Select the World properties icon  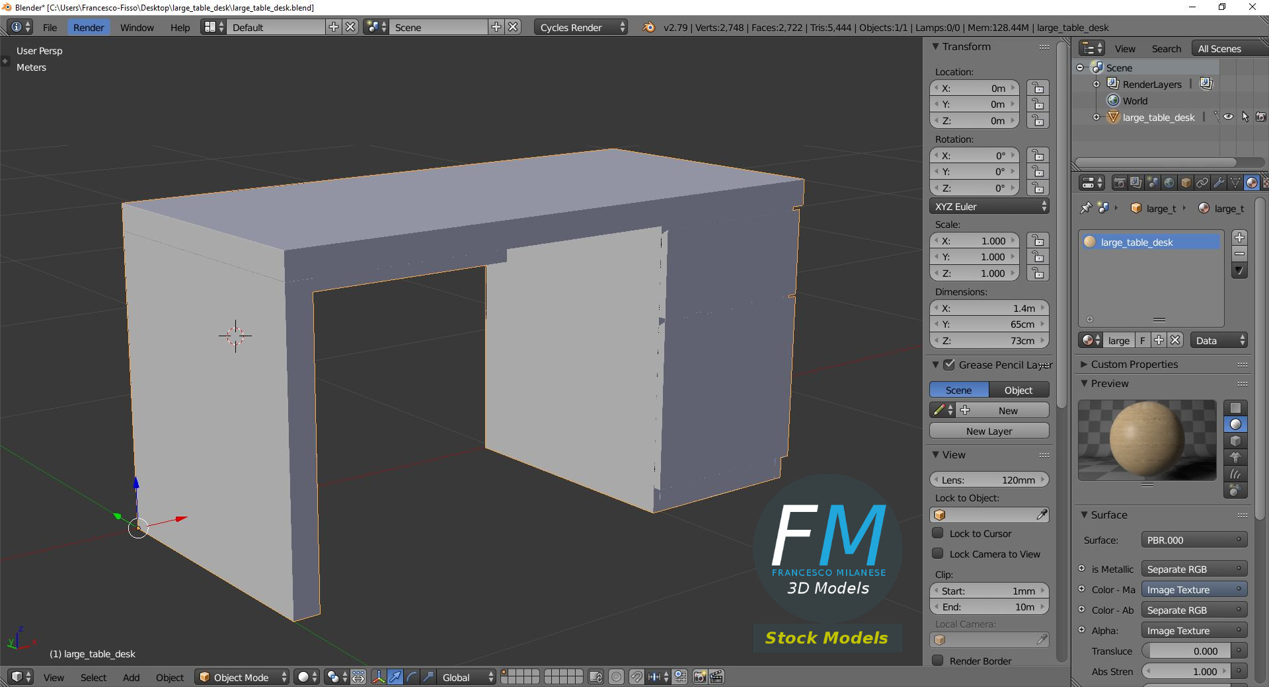[1170, 183]
